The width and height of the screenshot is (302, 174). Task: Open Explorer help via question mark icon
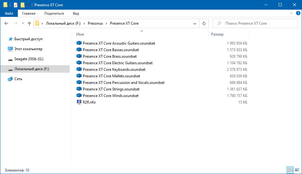pos(298,13)
